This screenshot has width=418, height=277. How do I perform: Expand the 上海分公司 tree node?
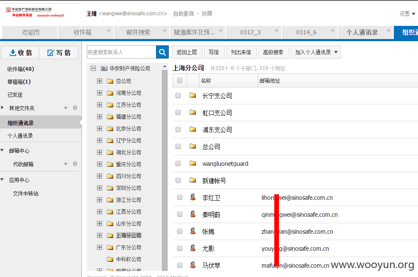coord(100,235)
